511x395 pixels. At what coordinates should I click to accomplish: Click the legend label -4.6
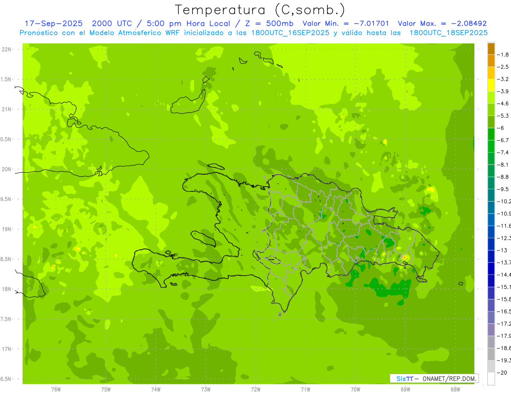point(504,104)
